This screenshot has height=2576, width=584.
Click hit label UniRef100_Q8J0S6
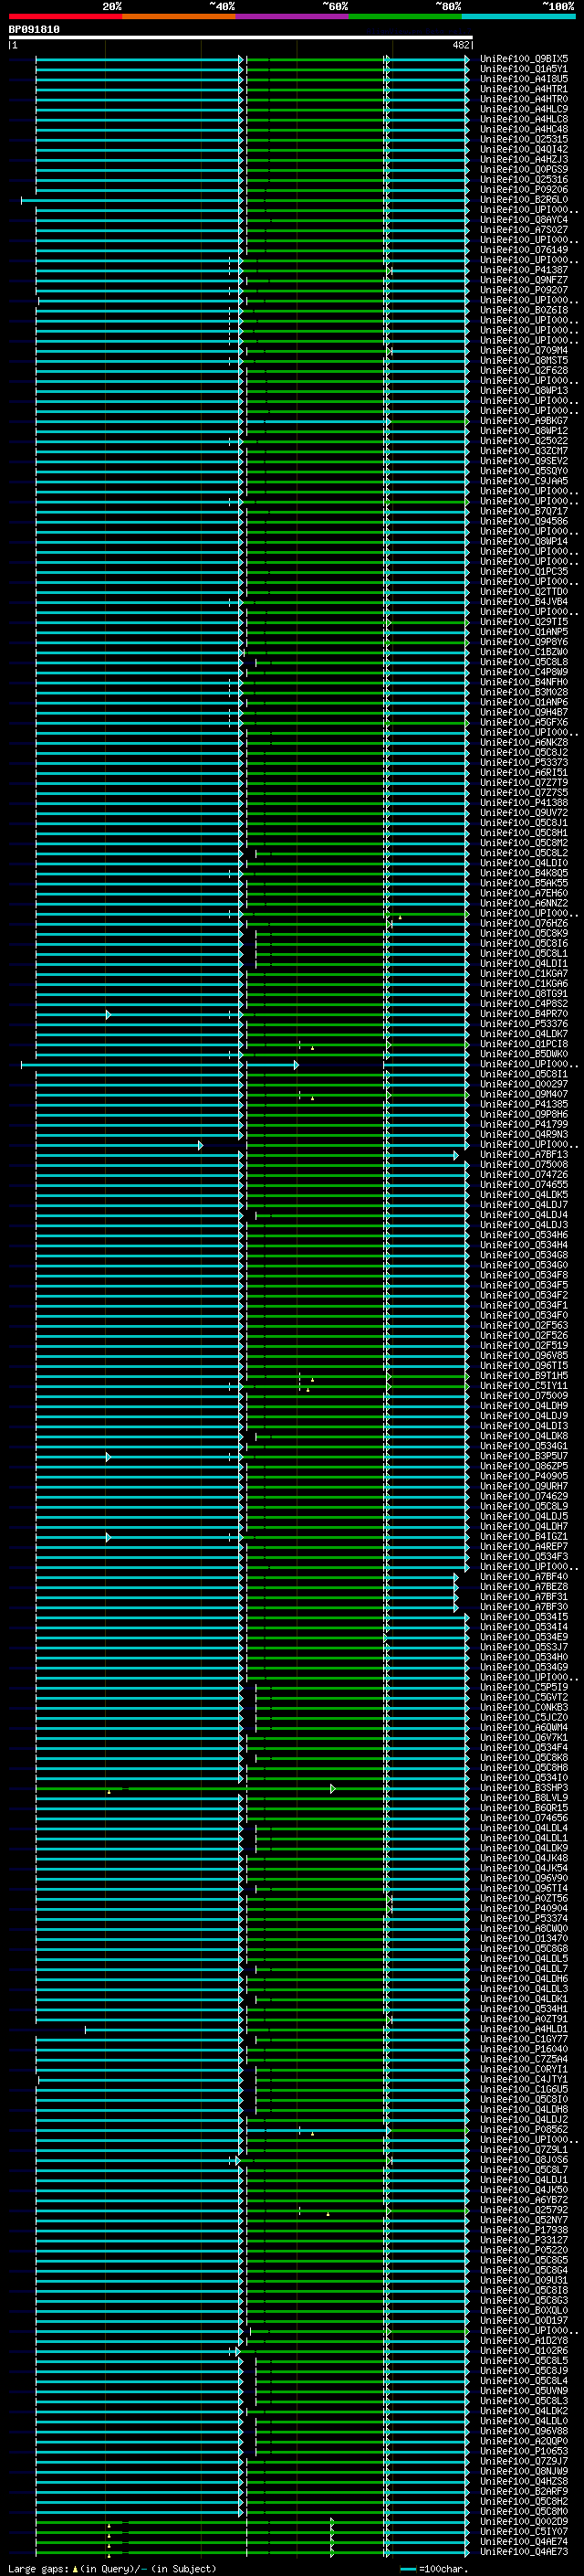click(524, 2159)
